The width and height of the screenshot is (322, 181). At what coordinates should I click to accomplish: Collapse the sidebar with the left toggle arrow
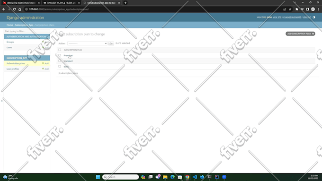[1, 101]
